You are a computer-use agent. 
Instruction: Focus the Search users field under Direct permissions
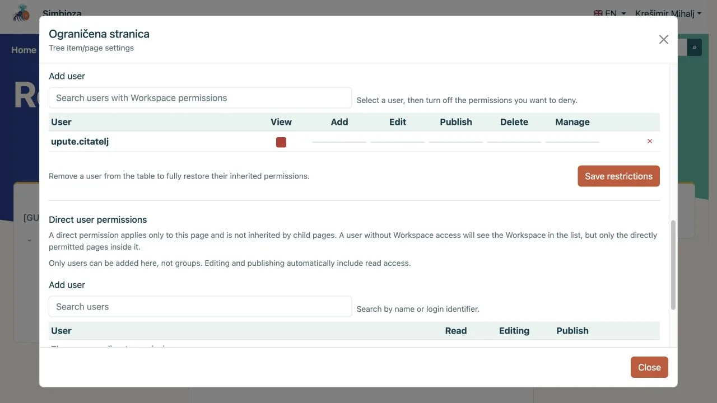(x=200, y=307)
